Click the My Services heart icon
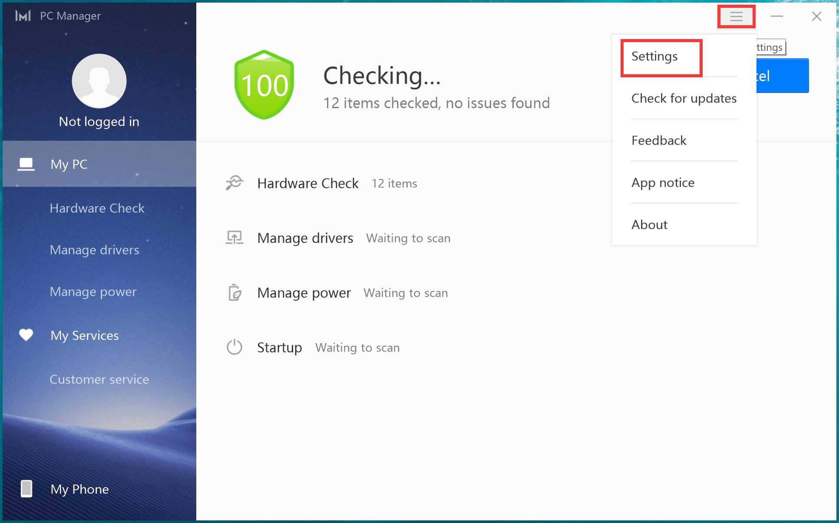 25,335
